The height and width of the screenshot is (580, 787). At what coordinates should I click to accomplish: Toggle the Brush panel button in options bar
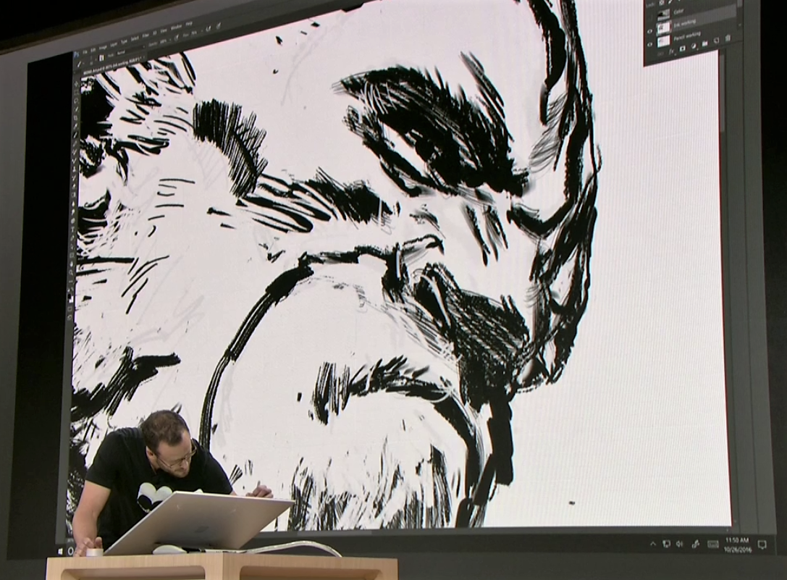(x=102, y=58)
